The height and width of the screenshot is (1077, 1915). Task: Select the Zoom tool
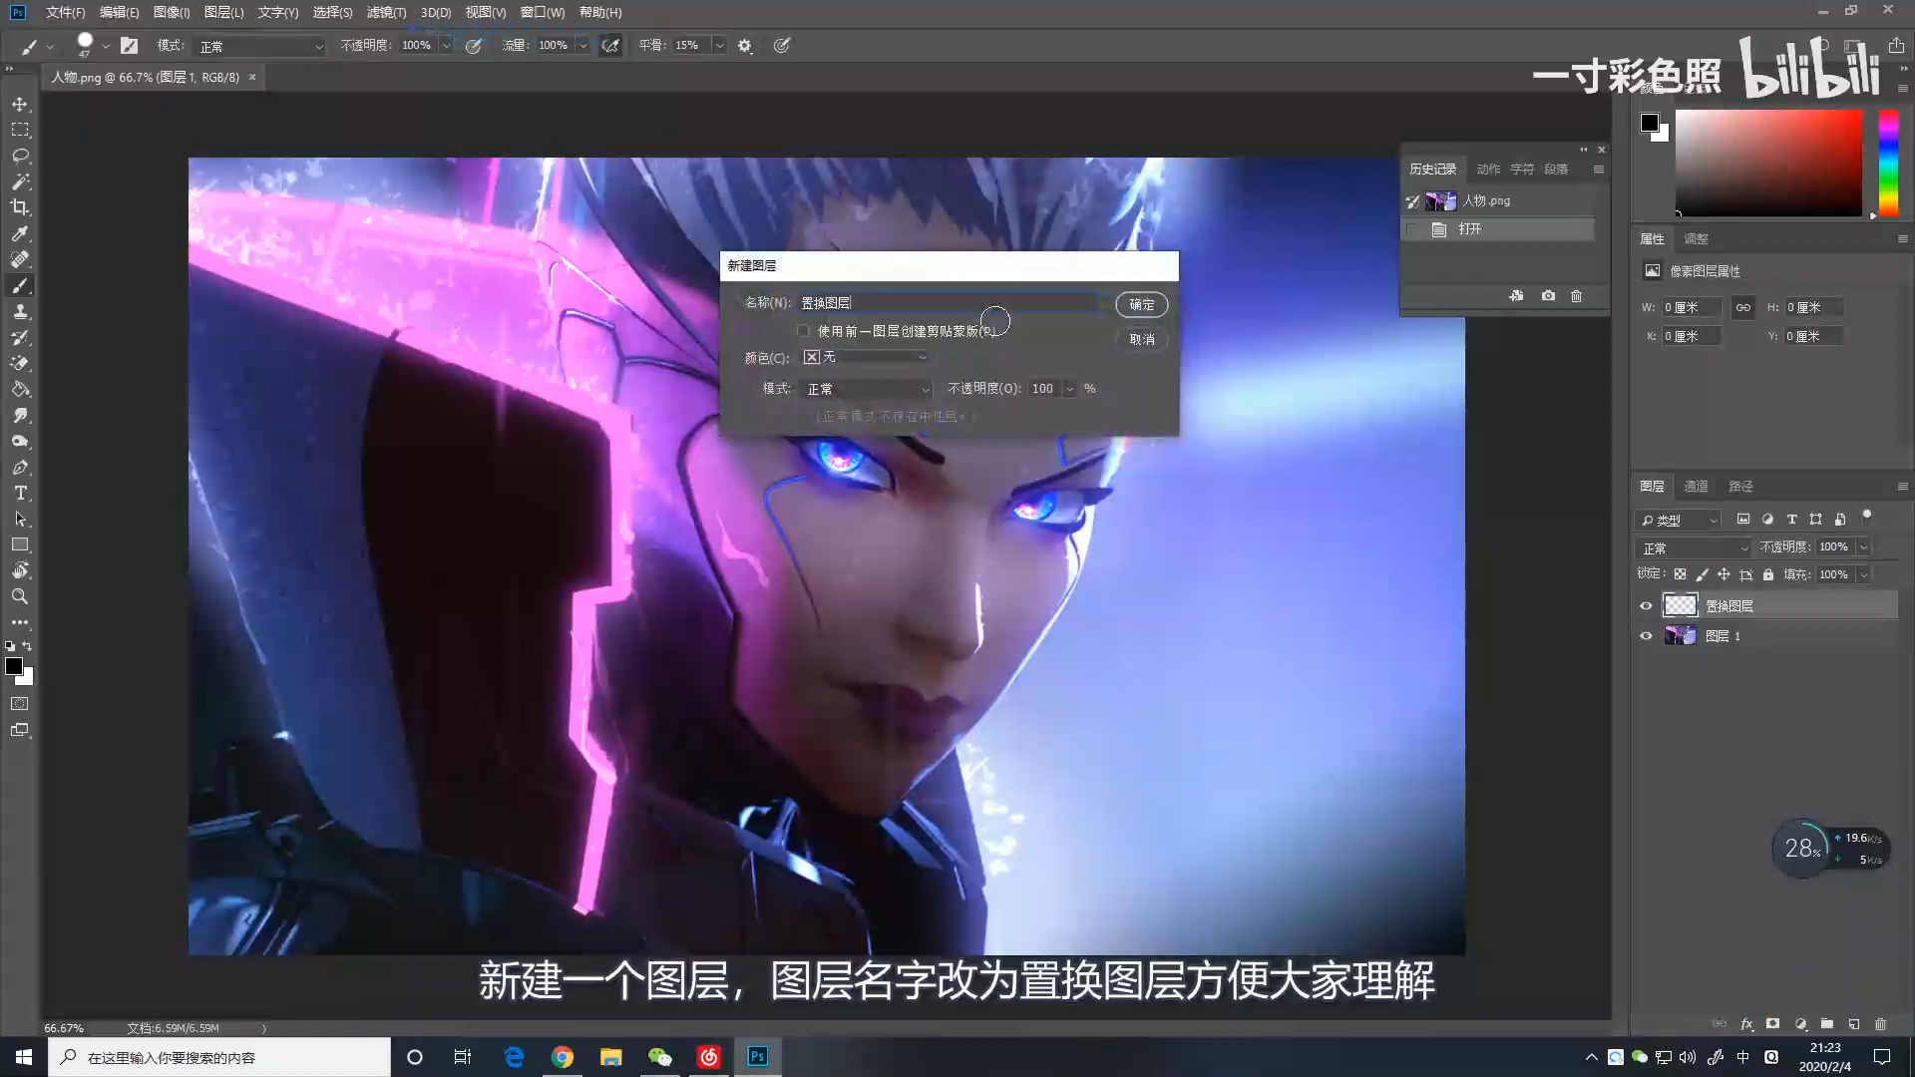20,596
